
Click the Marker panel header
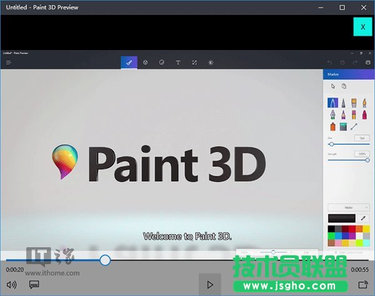[349, 74]
